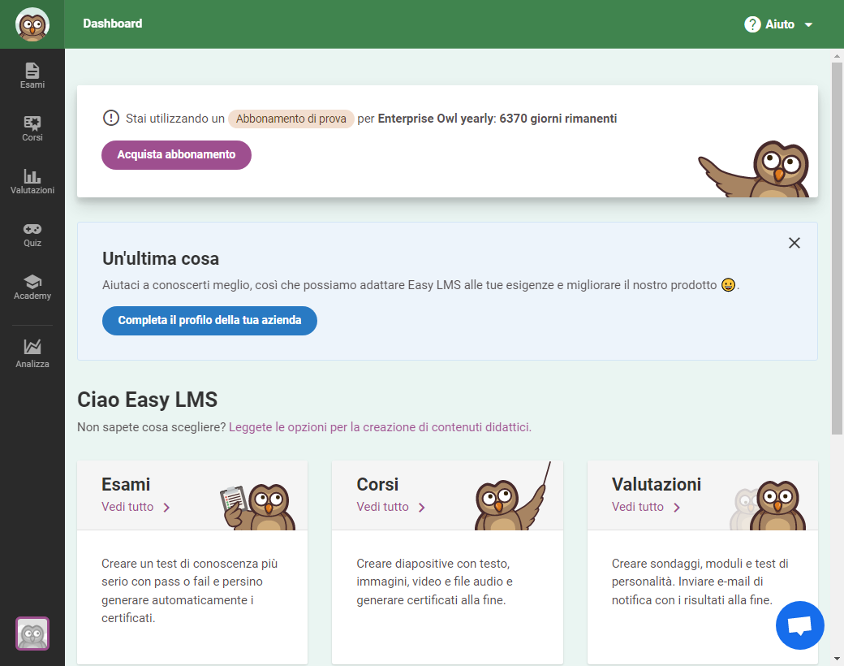Open the user profile avatar
844x666 pixels.
click(x=32, y=634)
